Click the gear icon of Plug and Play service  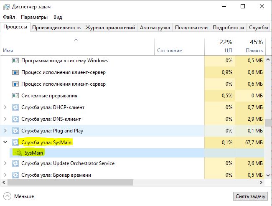[15, 131]
